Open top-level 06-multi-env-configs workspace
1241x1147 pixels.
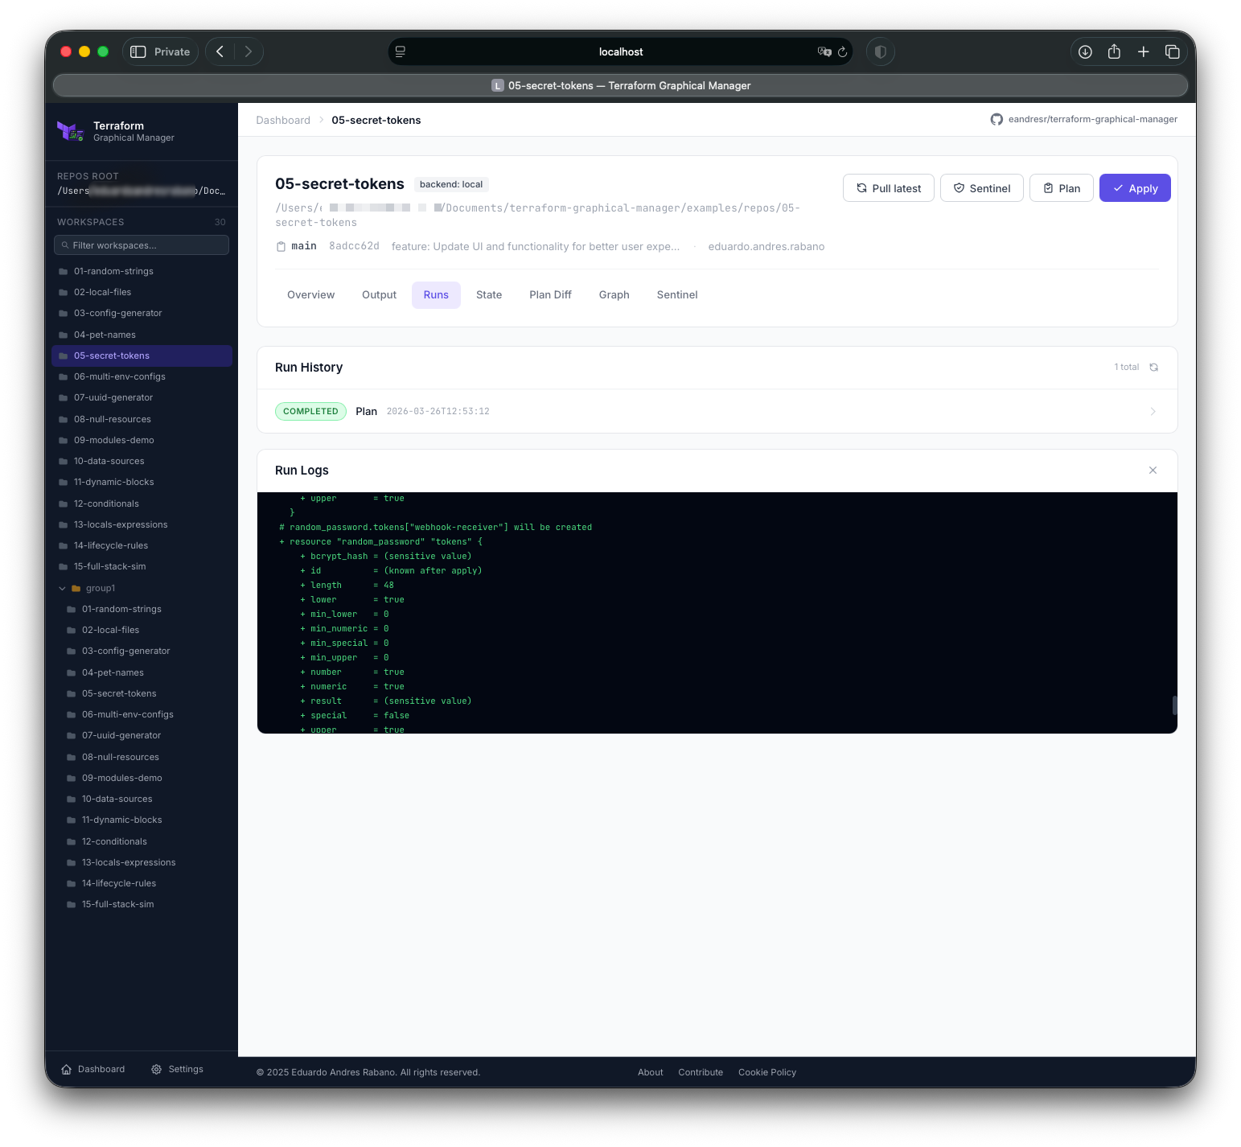pos(142,377)
